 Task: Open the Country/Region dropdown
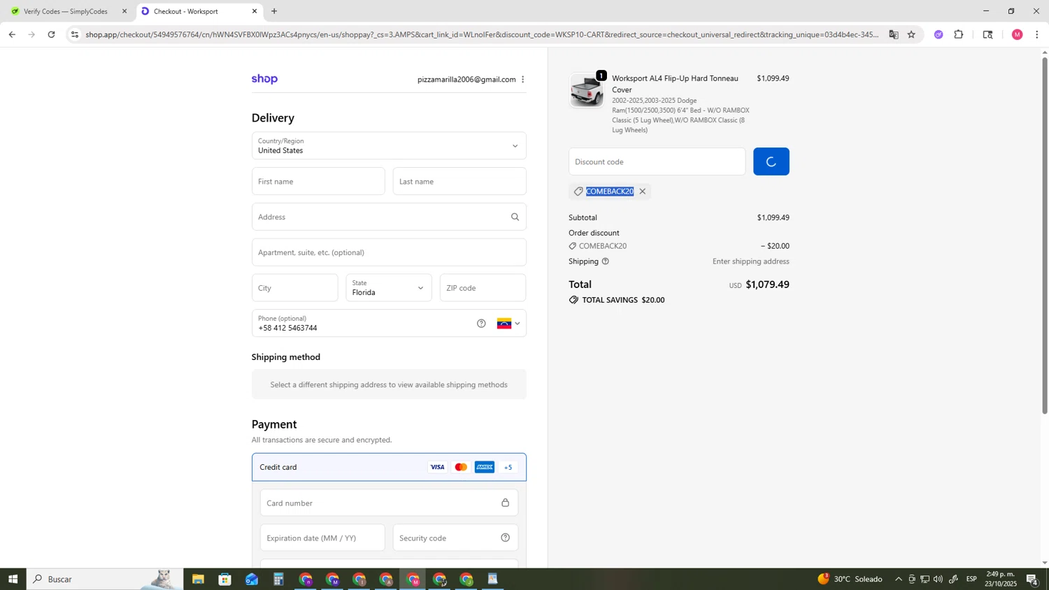point(389,146)
